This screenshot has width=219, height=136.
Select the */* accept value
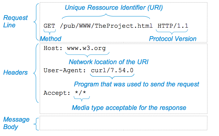80,93
